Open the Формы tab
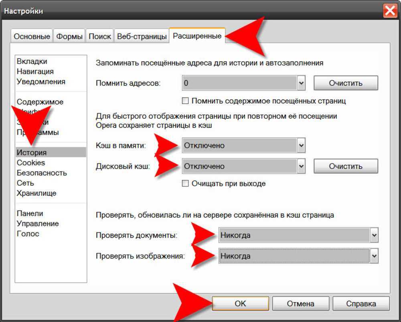The height and width of the screenshot is (322, 401). (69, 36)
